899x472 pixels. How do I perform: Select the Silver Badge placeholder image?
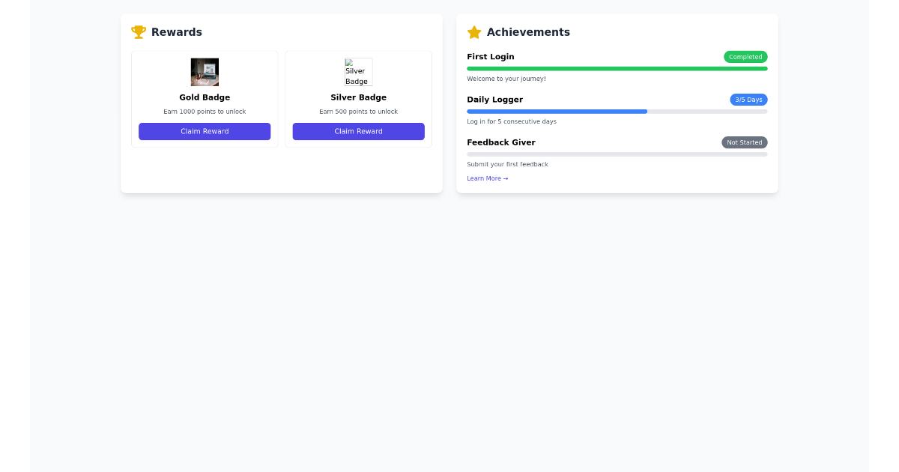pyautogui.click(x=358, y=72)
